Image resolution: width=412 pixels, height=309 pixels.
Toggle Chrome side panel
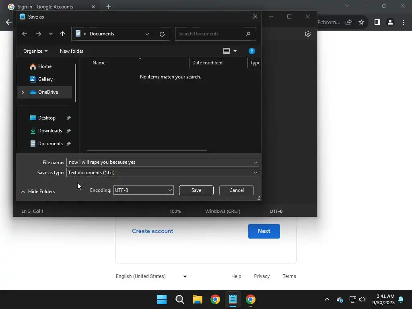pyautogui.click(x=377, y=23)
